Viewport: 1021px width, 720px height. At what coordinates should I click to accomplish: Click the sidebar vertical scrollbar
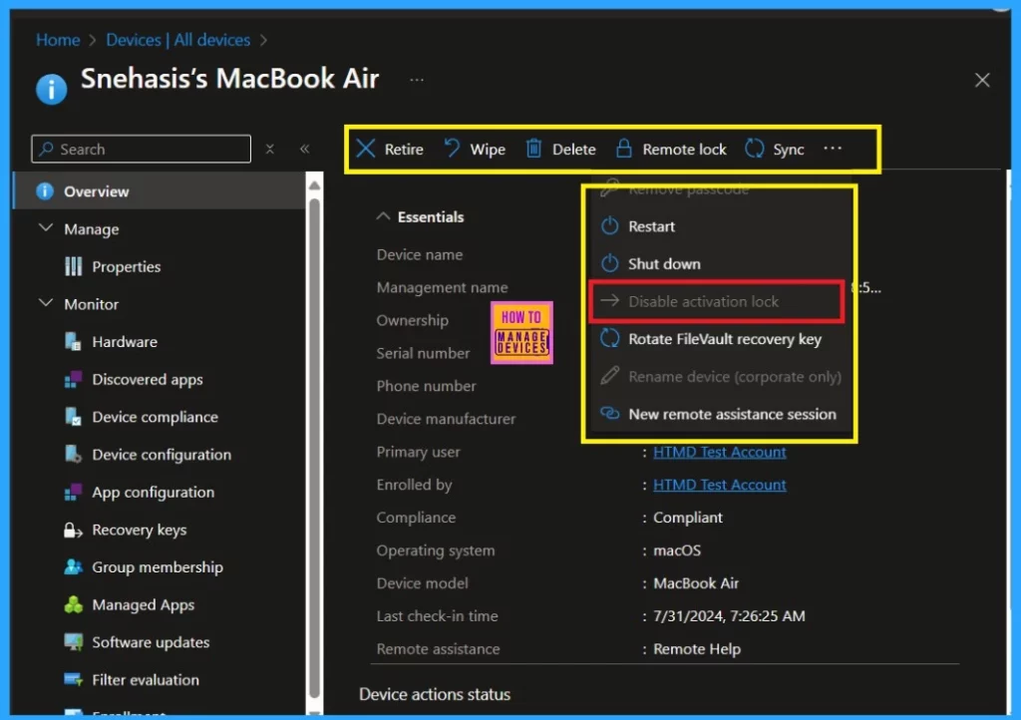point(314,449)
